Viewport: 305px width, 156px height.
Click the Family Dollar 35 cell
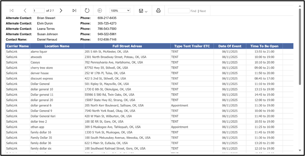(x=57, y=138)
